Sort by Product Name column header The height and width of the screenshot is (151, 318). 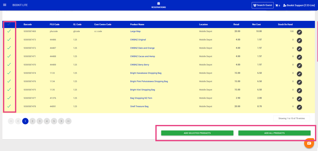pos(137,25)
